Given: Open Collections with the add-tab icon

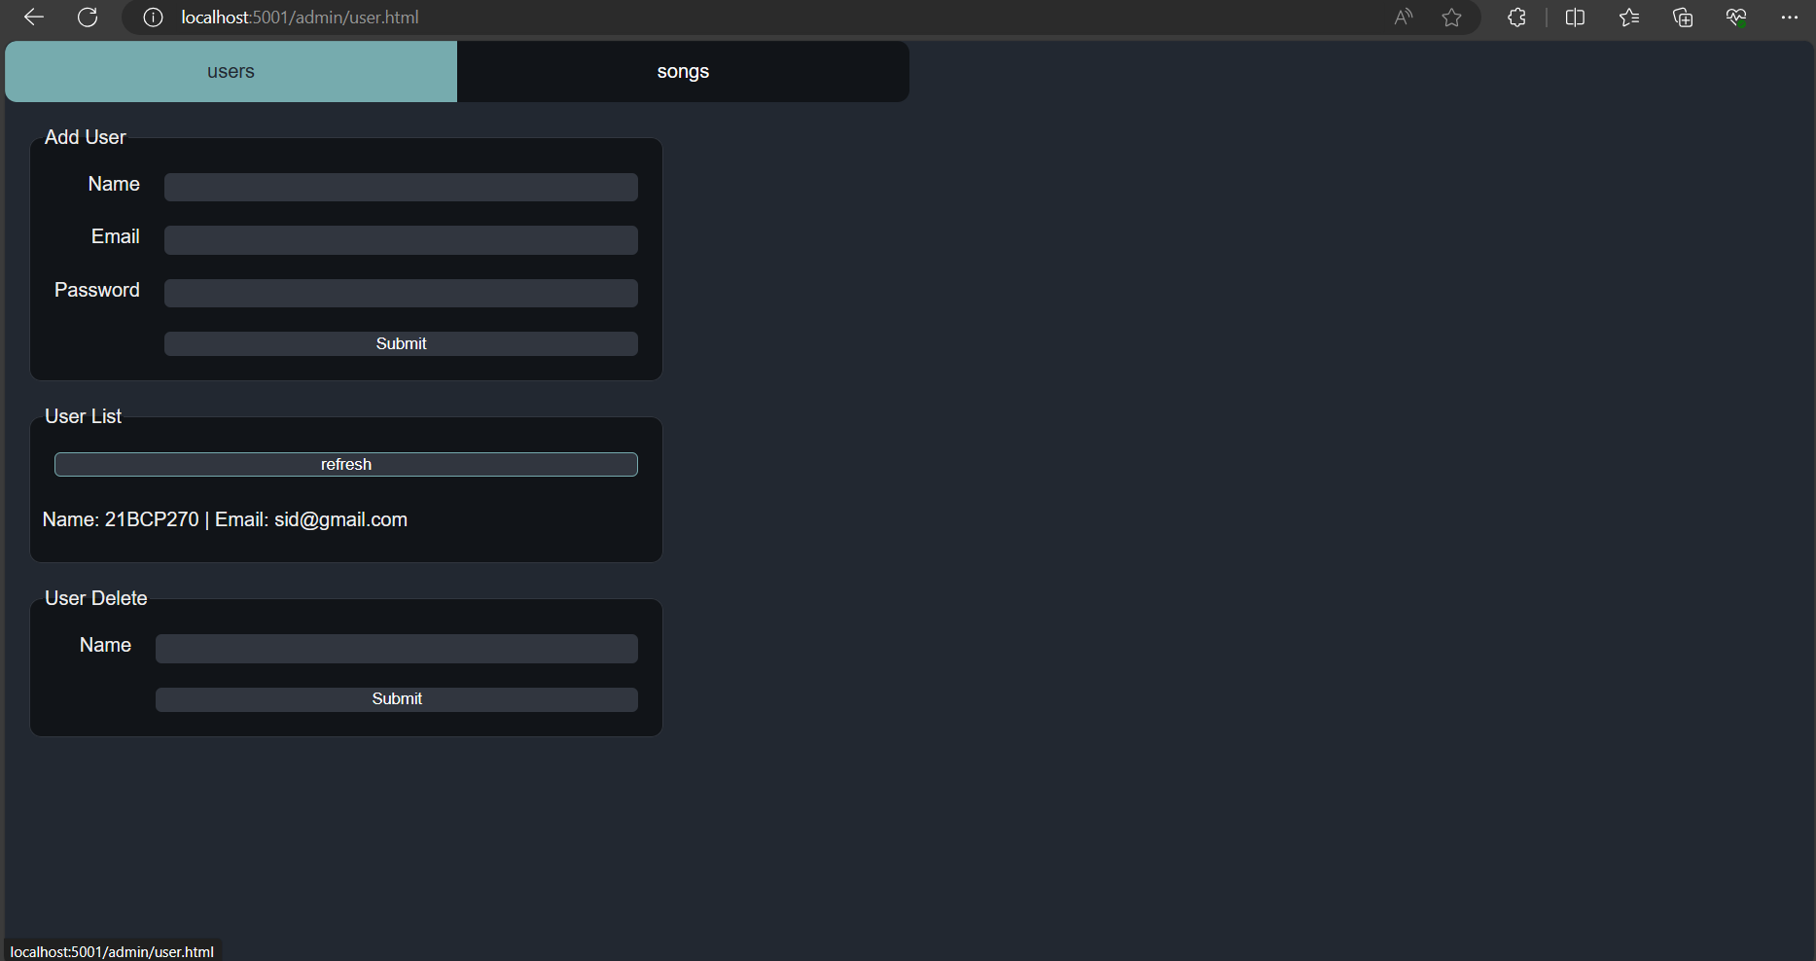Looking at the screenshot, I should click(x=1683, y=17).
